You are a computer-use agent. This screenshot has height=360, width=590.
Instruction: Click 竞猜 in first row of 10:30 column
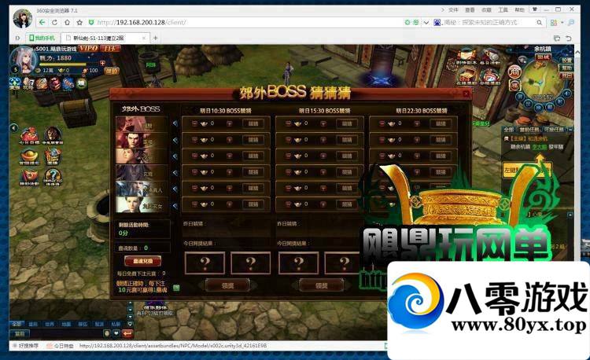point(253,123)
